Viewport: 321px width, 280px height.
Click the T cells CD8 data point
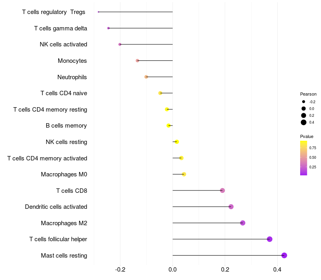click(222, 190)
